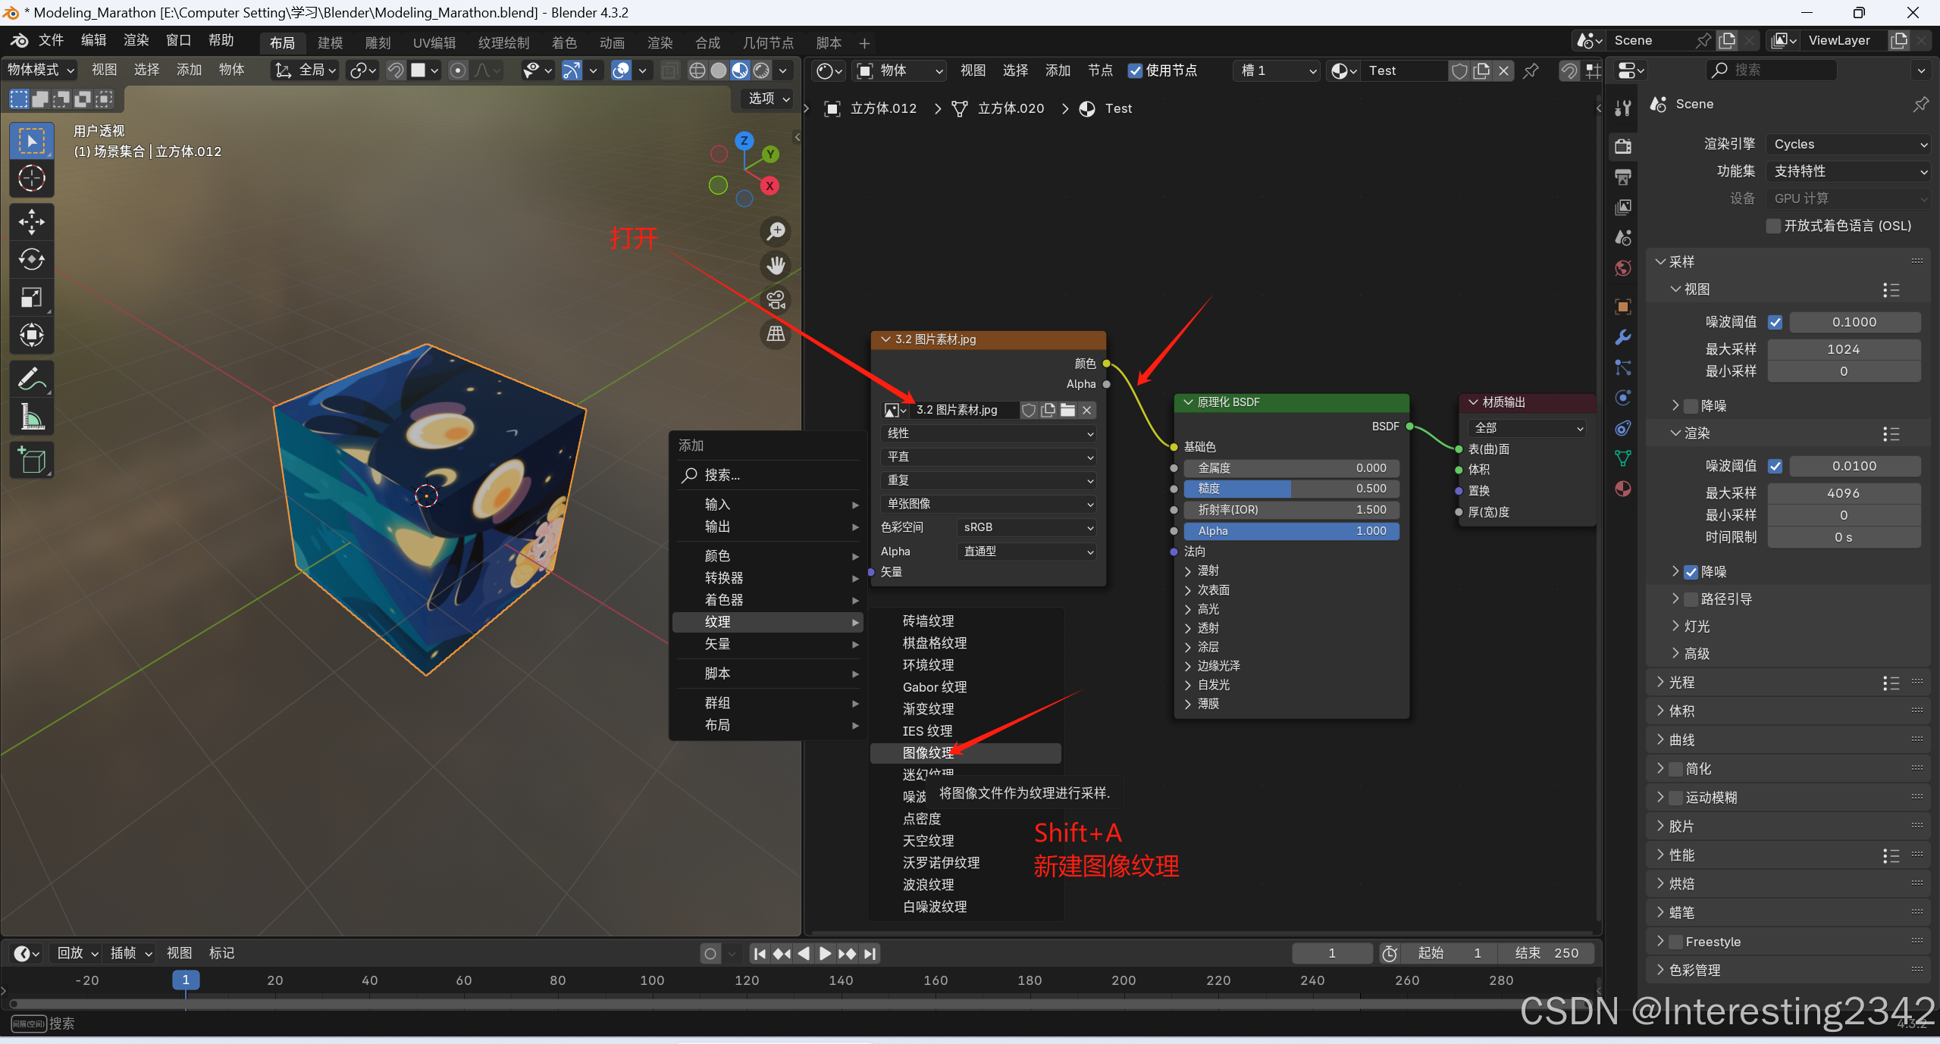The height and width of the screenshot is (1044, 1940).
Task: Open the Modifier wrench properties tab
Action: point(1623,337)
